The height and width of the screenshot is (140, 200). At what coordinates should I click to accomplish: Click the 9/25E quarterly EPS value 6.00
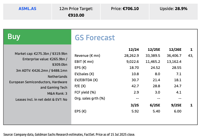click(x=177, y=111)
